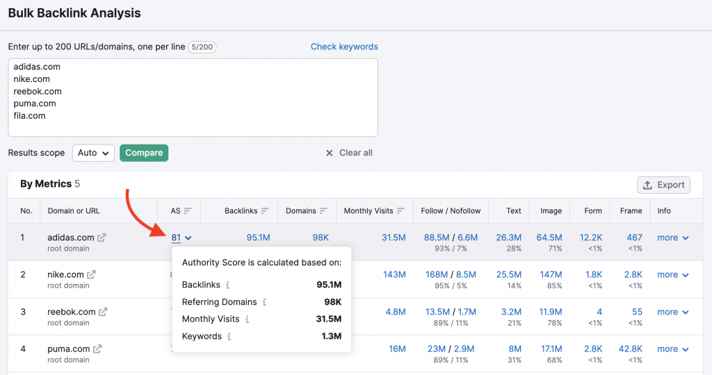Open nike.com nofollow links 8.5M
The height and width of the screenshot is (375, 712).
tap(466, 275)
